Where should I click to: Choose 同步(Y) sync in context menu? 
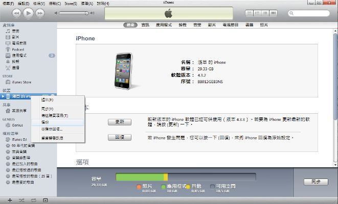click(58, 109)
